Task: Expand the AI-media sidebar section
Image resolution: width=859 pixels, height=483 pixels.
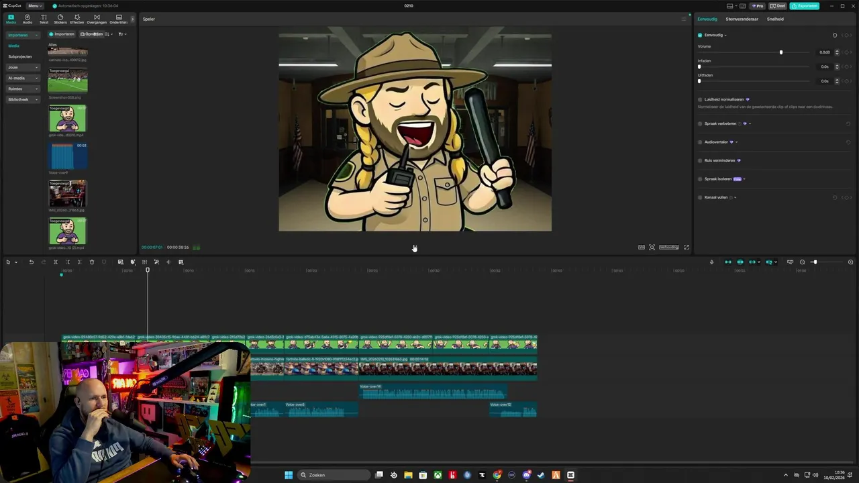Action: tap(37, 78)
